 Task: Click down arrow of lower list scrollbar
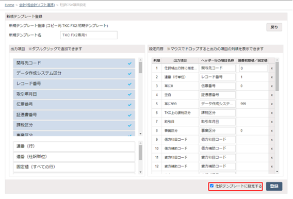point(140,172)
